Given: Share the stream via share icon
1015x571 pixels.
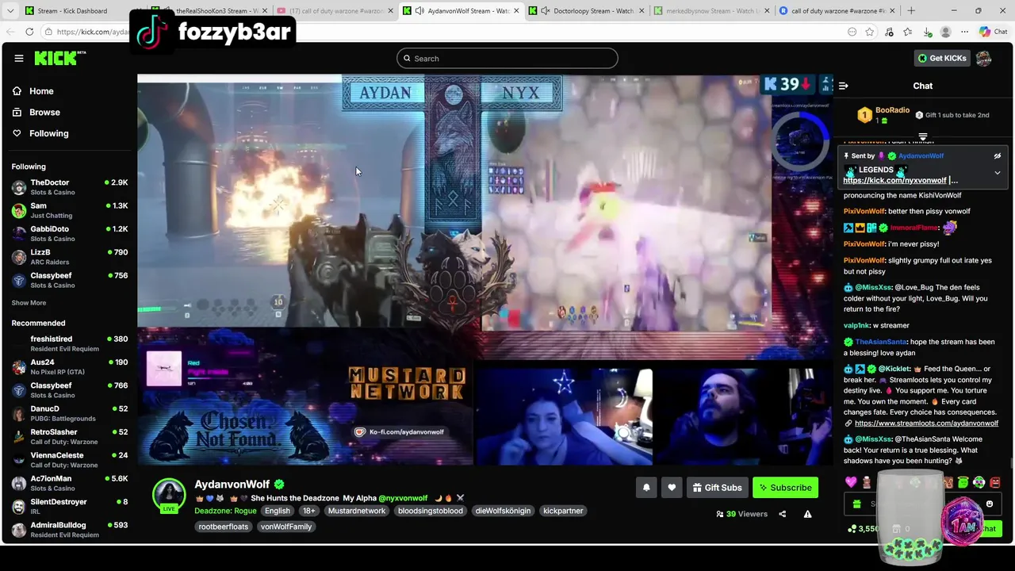Looking at the screenshot, I should tap(782, 514).
